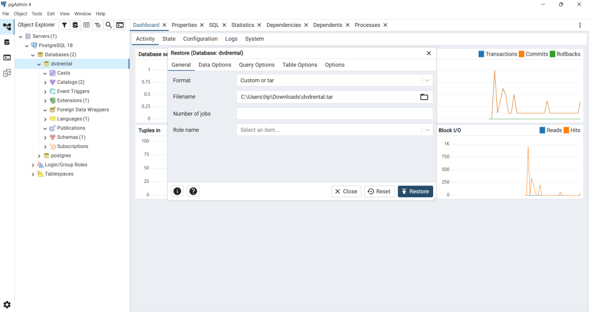Click the Filename input field
This screenshot has height=312, width=589.
[x=328, y=97]
